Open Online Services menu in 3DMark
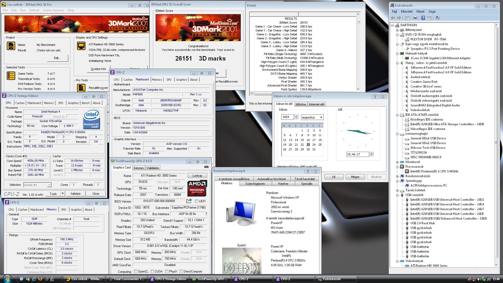The height and width of the screenshot is (283, 503). (x=53, y=10)
